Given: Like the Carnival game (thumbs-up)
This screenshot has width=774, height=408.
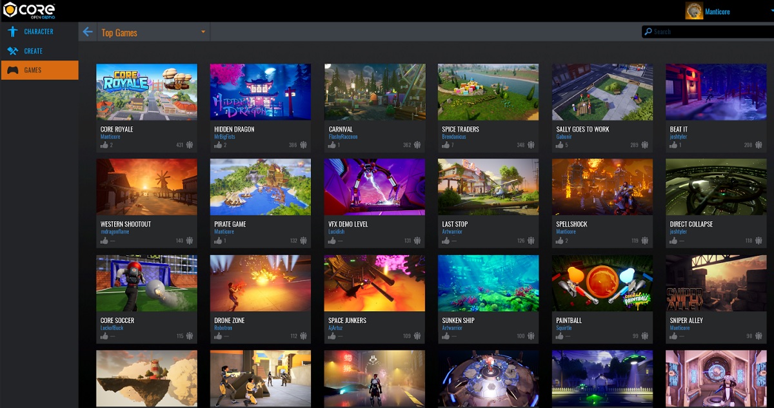Looking at the screenshot, I should (x=332, y=145).
